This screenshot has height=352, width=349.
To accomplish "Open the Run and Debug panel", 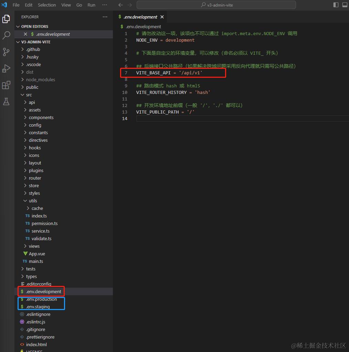I will [6, 68].
